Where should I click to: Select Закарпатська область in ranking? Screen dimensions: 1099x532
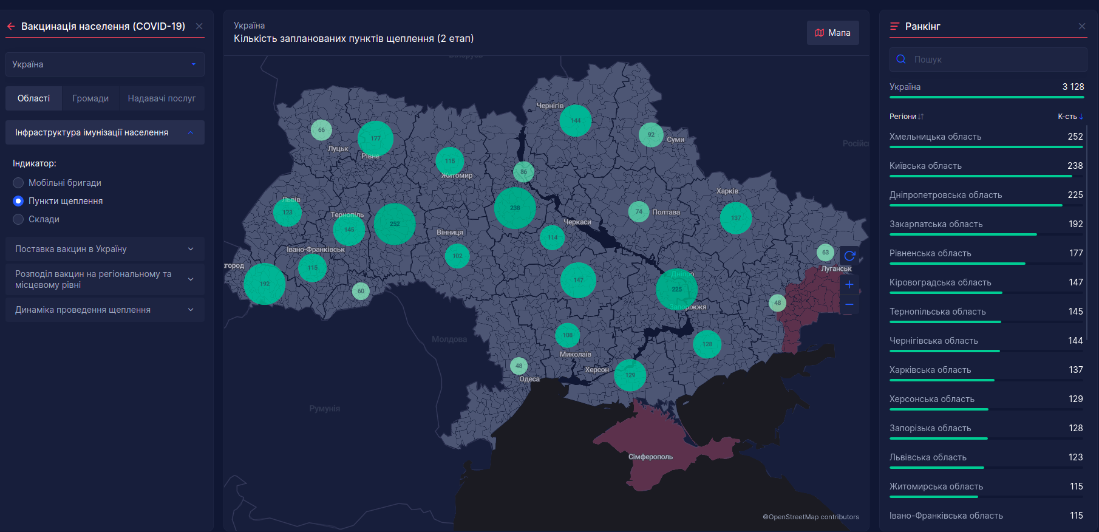(x=987, y=227)
